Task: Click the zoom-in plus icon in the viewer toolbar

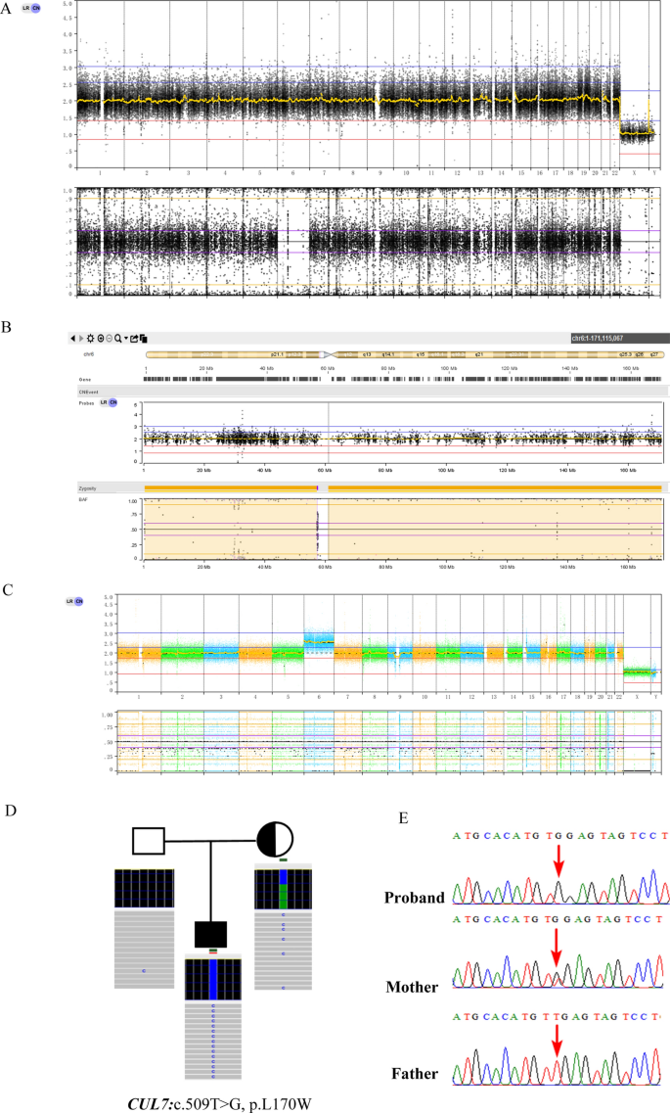Action: [100, 339]
